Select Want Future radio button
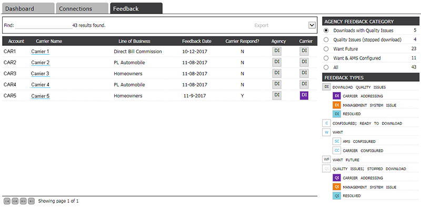421x207 pixels. 326,49
